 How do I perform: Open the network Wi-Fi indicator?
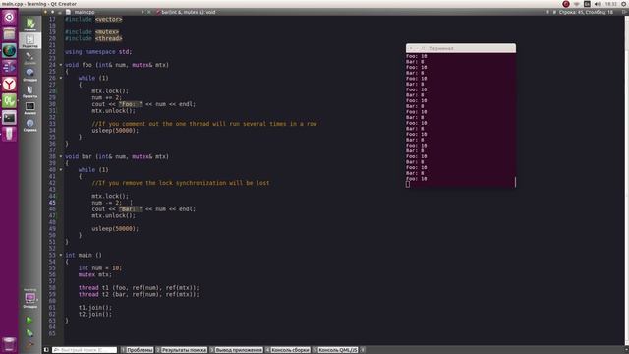pyautogui.click(x=577, y=4)
